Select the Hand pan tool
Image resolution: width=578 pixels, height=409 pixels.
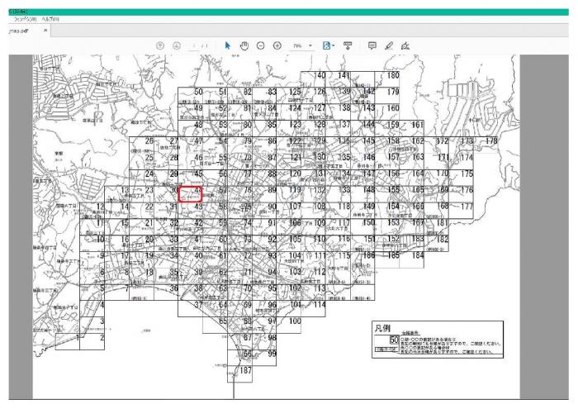point(244,45)
